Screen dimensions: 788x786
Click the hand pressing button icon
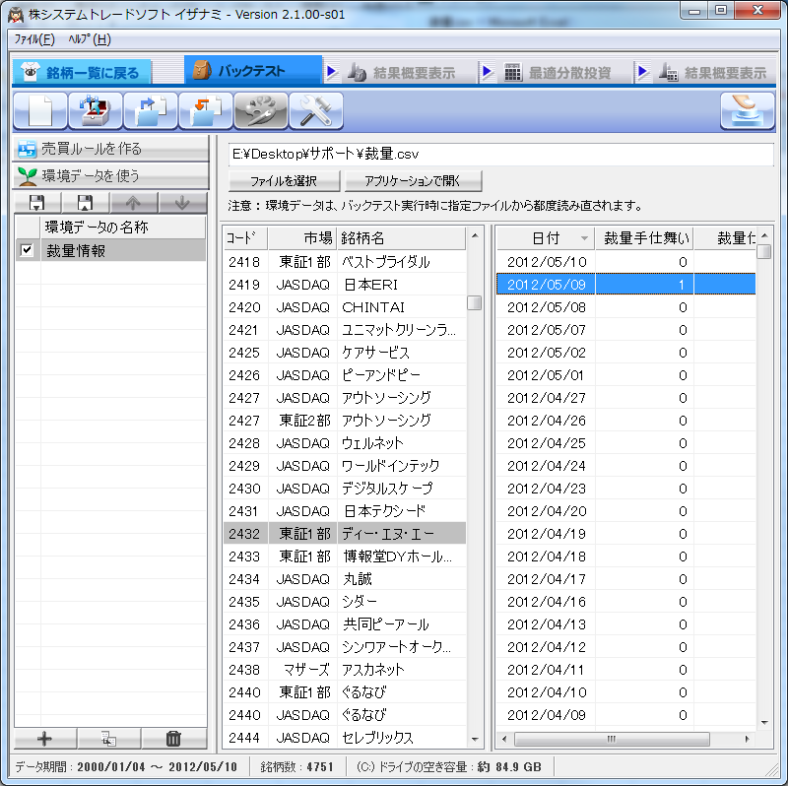pyautogui.click(x=748, y=110)
